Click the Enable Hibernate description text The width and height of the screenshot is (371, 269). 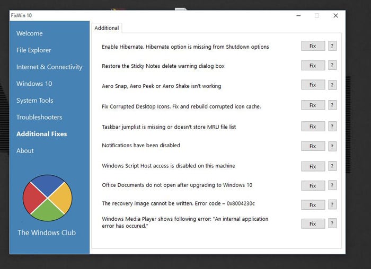(x=185, y=47)
